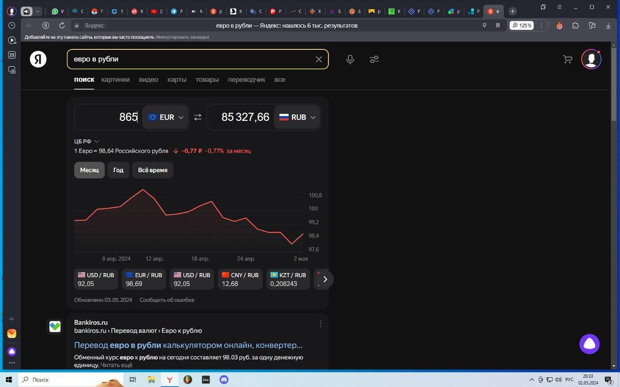Open the RUB currency dropdown
620x387 pixels.
(297, 117)
